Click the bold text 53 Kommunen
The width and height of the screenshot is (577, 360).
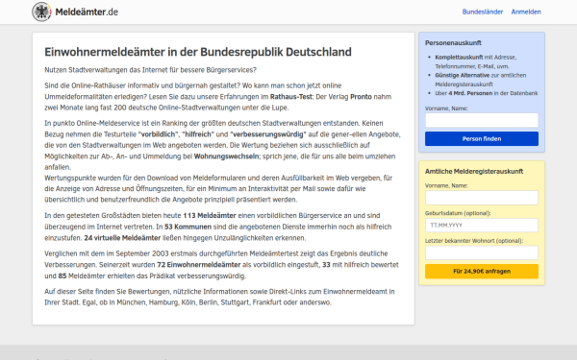pyautogui.click(x=188, y=227)
